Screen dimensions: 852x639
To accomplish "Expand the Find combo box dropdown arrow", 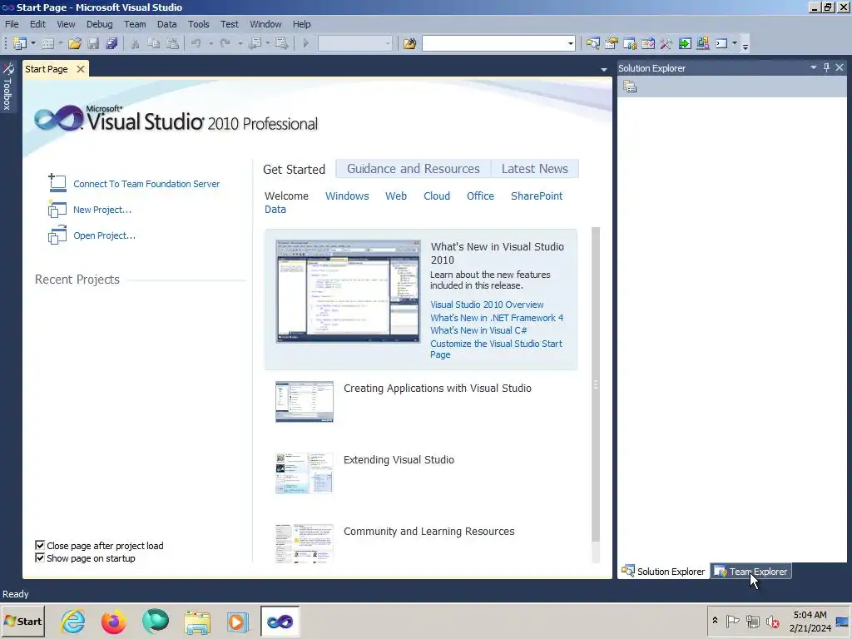I will [x=571, y=43].
